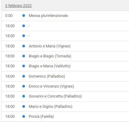Click the blue dot beside Porzia (Faiella)
Screen dimensions: 129x122
(24, 117)
